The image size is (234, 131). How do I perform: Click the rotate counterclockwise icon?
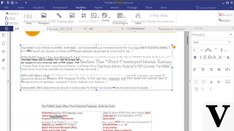[196, 82]
